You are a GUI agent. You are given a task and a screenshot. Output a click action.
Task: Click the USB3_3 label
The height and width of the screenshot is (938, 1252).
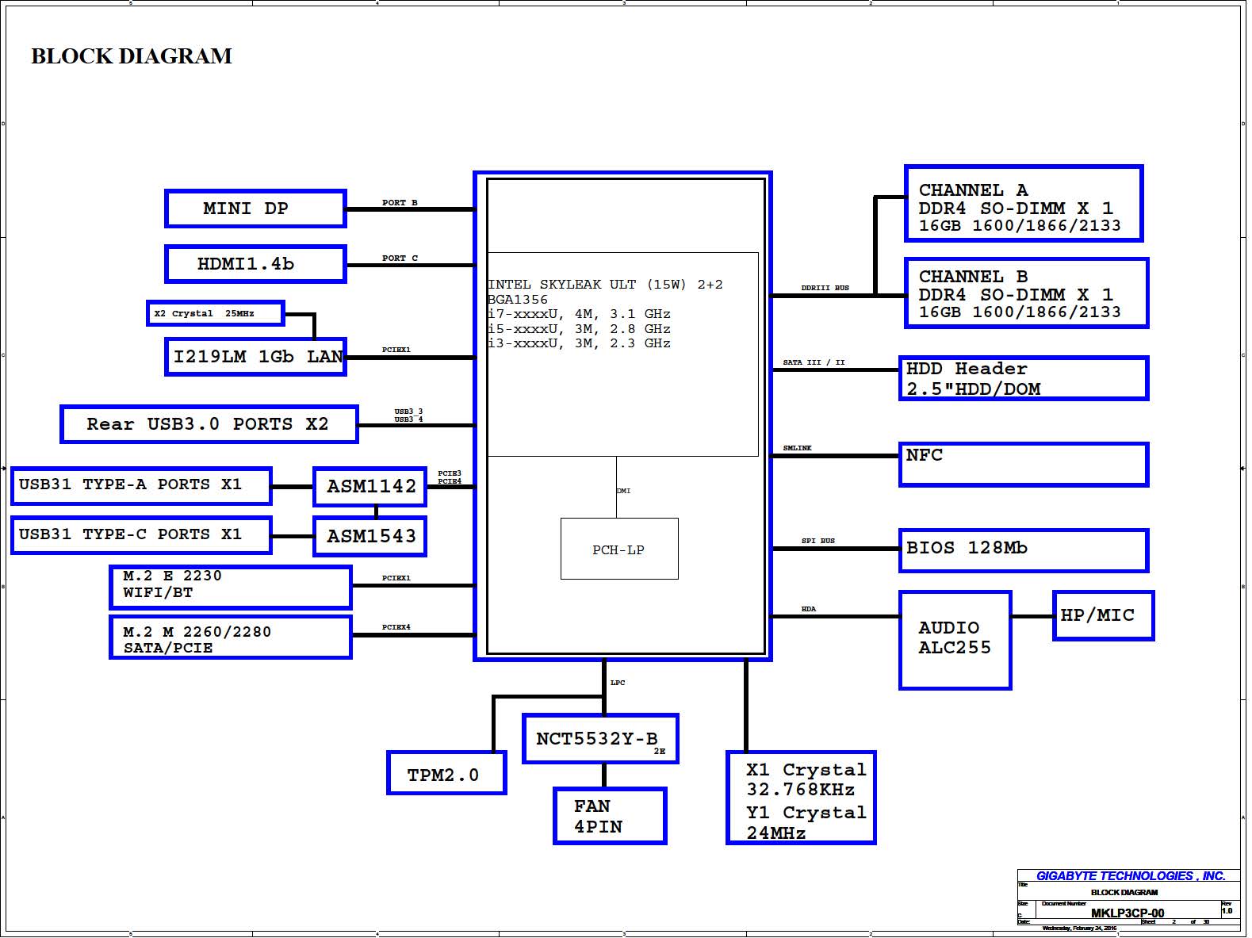click(x=409, y=412)
